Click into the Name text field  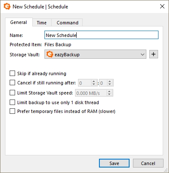coord(101,35)
